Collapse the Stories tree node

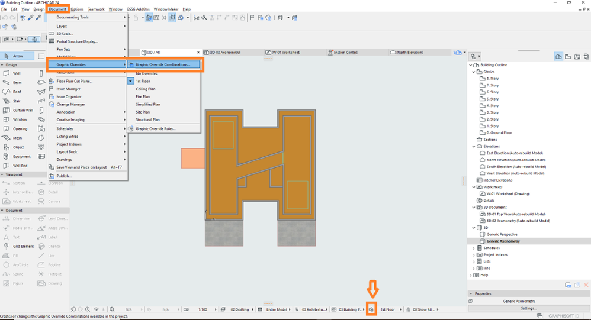[x=474, y=72]
